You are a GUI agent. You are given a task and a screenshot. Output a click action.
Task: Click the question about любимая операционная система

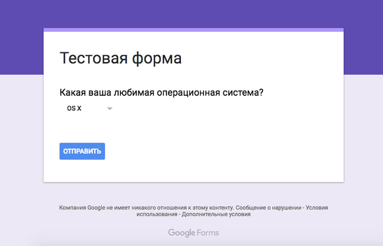coord(161,92)
